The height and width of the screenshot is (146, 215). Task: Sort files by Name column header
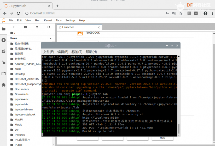pos(31,38)
